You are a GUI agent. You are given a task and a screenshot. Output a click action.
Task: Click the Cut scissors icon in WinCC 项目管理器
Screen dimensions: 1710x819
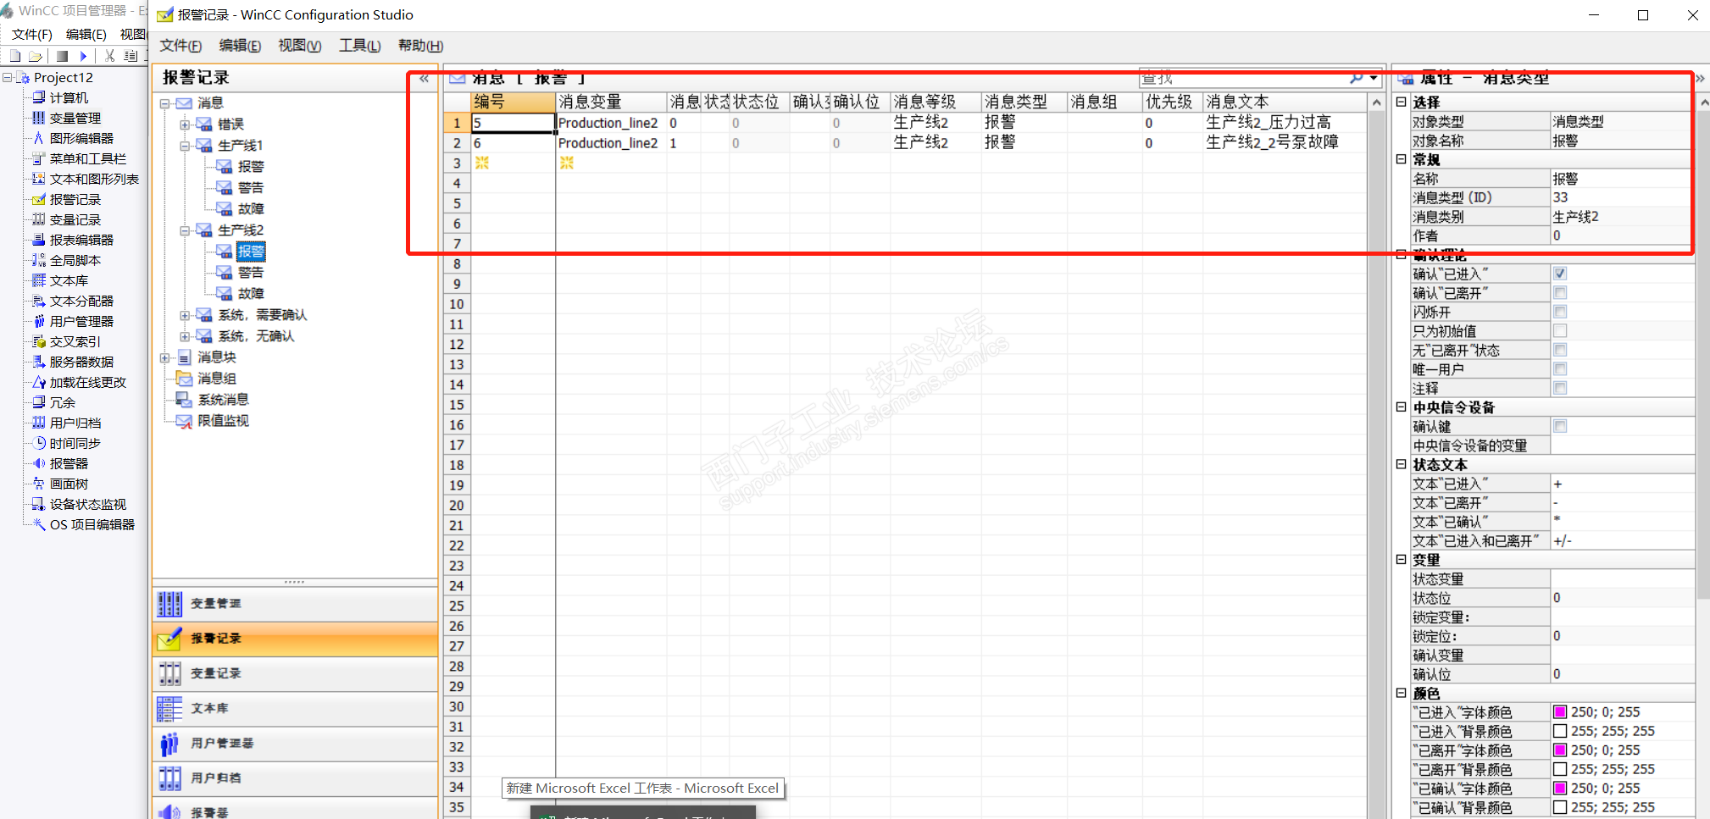click(109, 56)
